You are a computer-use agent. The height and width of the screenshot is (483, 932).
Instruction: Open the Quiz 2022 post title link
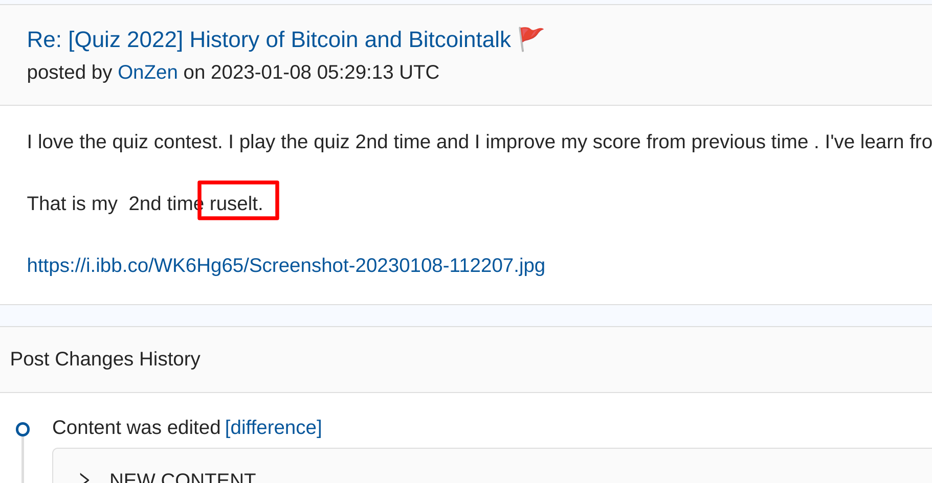(x=269, y=39)
